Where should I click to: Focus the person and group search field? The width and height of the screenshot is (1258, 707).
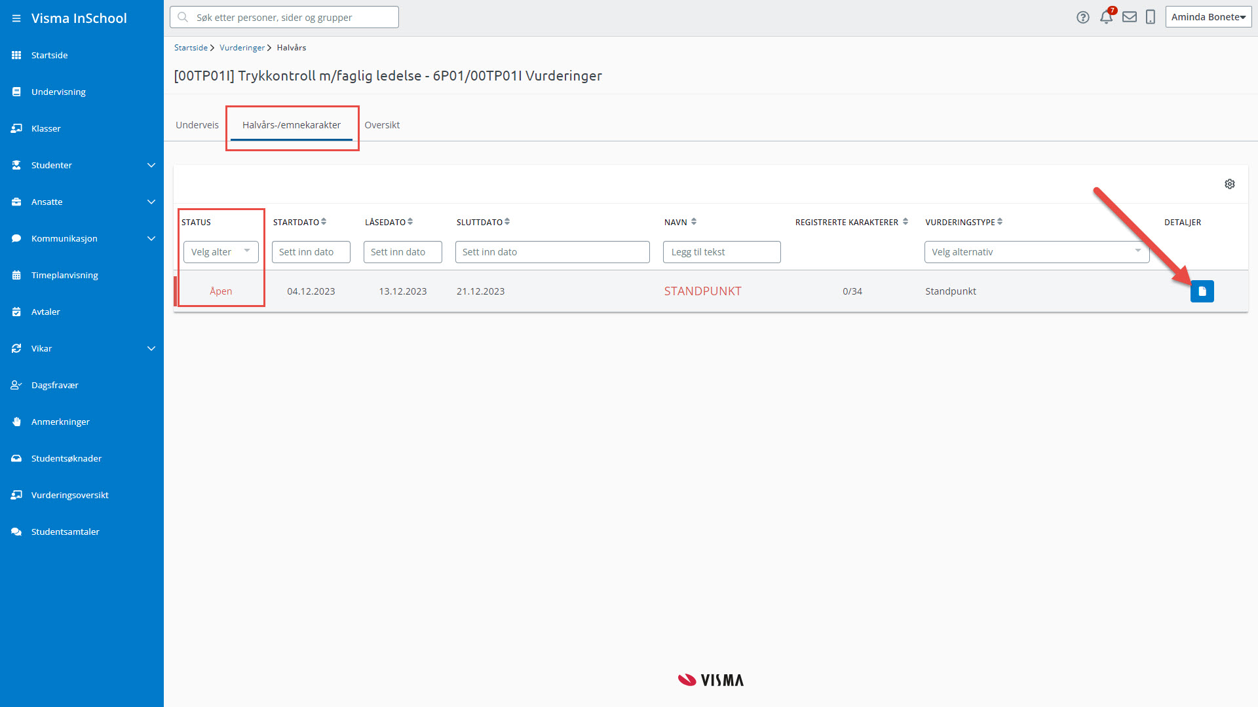coord(284,17)
